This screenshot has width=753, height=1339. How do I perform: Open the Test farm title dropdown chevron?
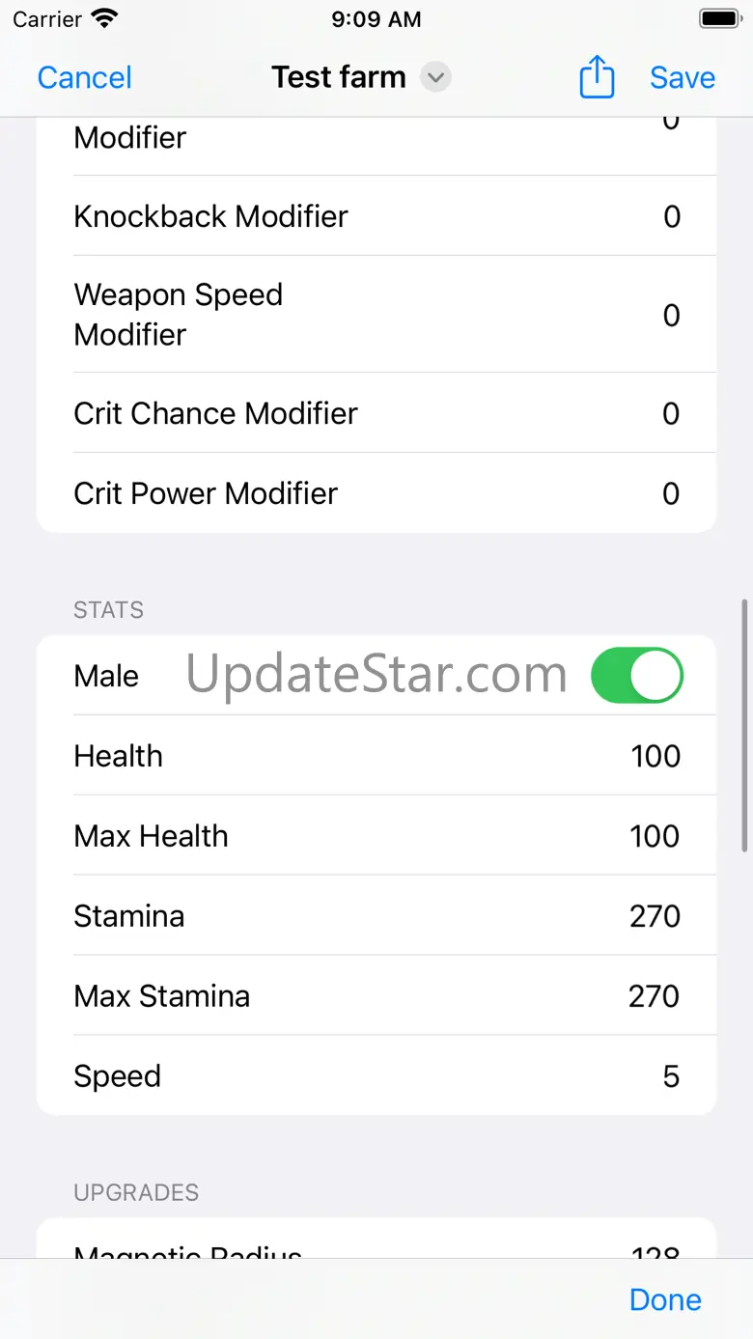pyautogui.click(x=436, y=77)
